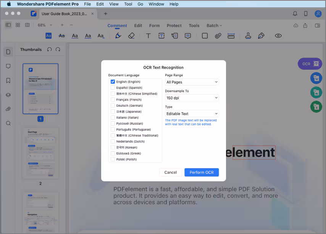Cancel the OCR dialog
Image resolution: width=326 pixels, height=234 pixels.
point(171,172)
